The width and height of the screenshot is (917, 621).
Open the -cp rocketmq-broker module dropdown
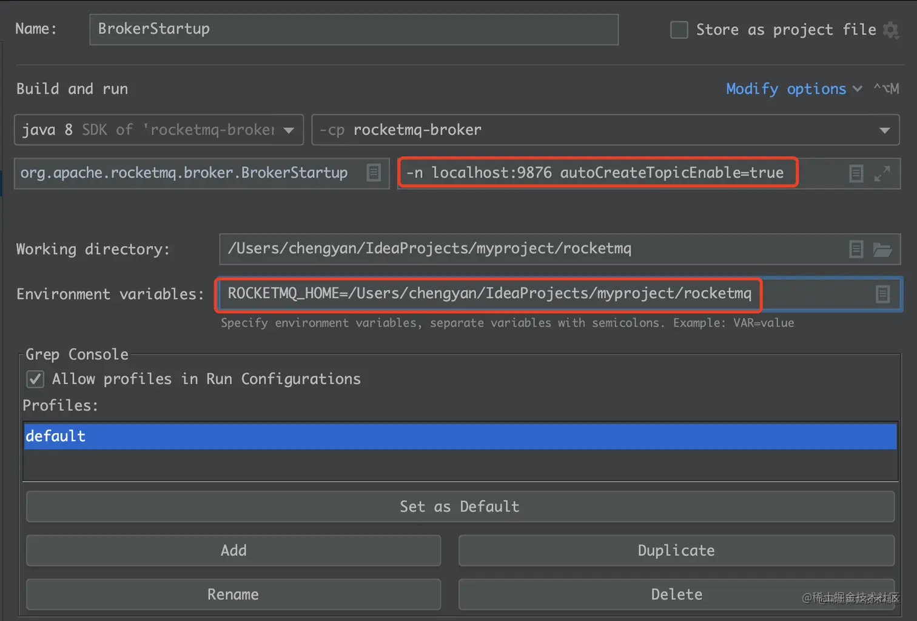605,130
